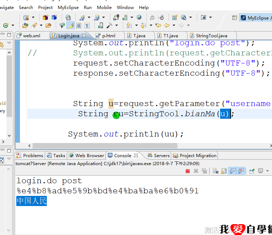272x235 pixels.
Task: Click Remove All Terminated Launches icon
Action: tap(204, 171)
